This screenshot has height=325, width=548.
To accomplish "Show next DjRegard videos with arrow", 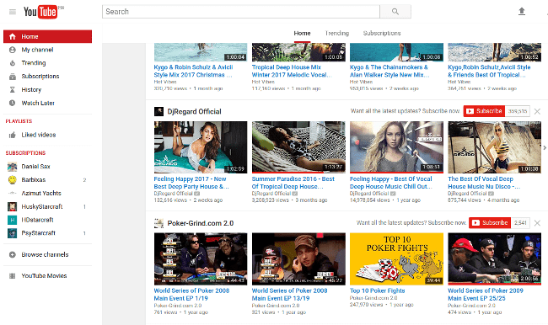I will click(x=545, y=147).
